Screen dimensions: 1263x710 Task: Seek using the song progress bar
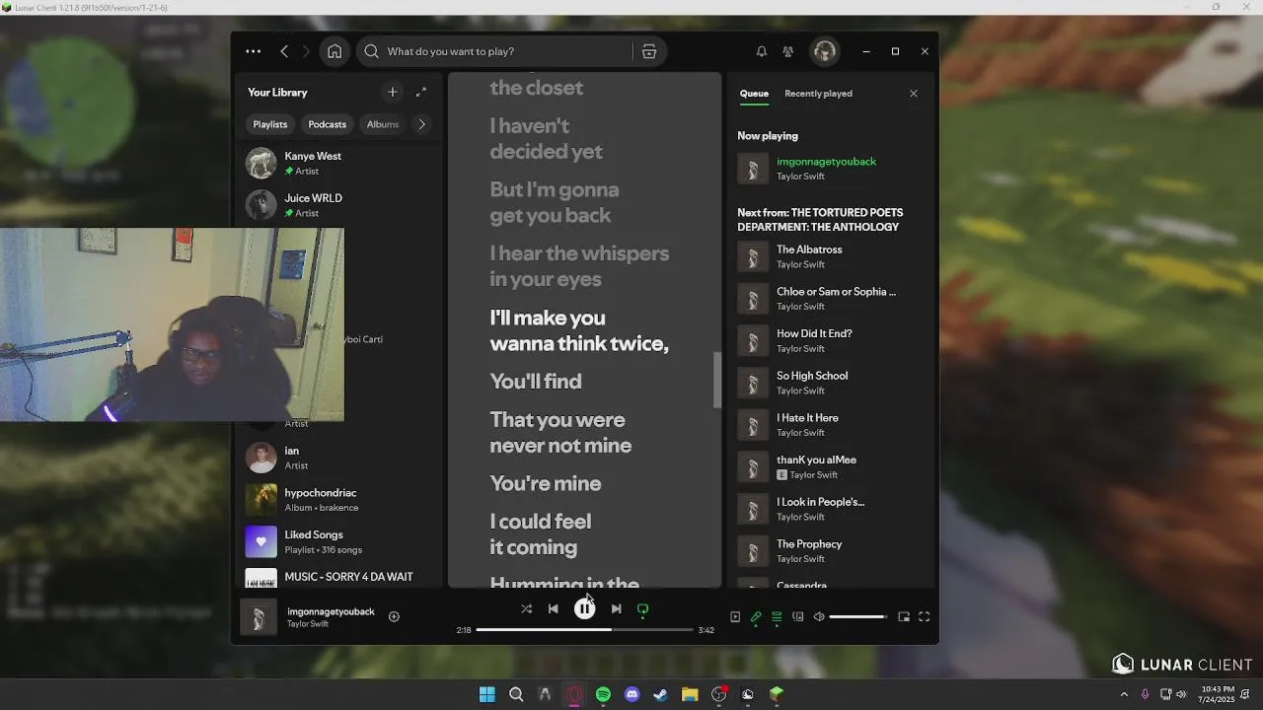pos(584,630)
